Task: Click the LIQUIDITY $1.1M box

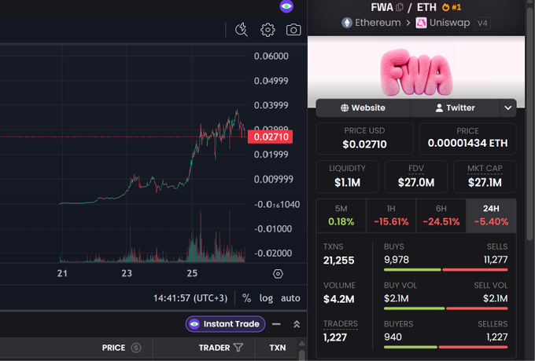Action: [x=347, y=177]
